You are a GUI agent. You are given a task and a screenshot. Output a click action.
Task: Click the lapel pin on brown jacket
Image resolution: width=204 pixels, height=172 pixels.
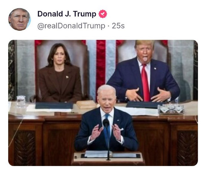67,77
